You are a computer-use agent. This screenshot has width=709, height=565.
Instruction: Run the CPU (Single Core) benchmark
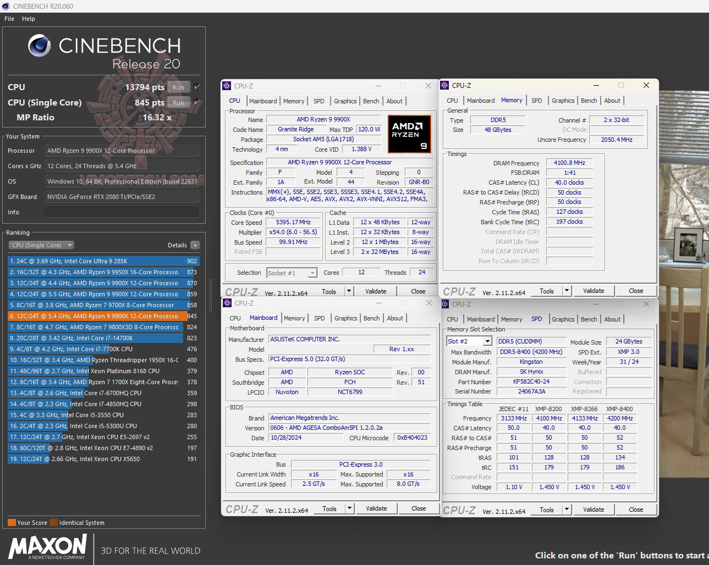point(178,102)
